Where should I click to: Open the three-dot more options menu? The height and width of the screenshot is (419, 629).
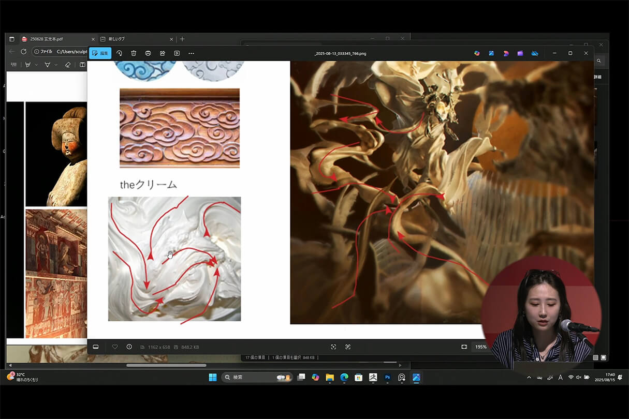[x=192, y=53]
